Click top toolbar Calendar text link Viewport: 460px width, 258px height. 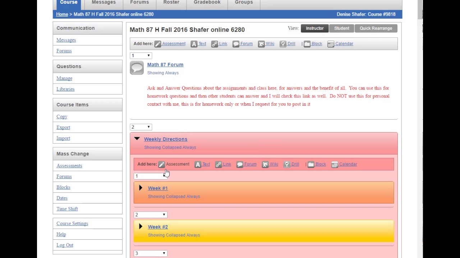click(x=344, y=44)
